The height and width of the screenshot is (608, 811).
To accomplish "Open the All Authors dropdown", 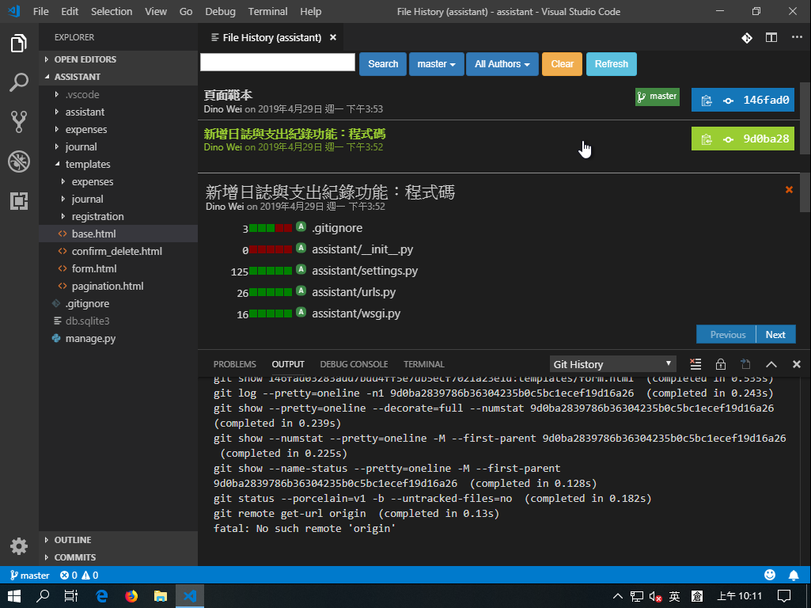I will coord(502,64).
